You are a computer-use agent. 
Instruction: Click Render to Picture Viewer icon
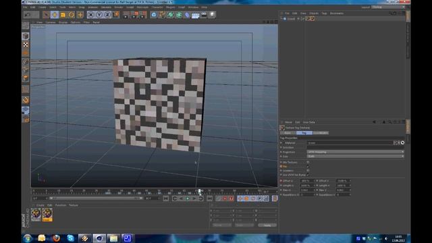point(134,15)
